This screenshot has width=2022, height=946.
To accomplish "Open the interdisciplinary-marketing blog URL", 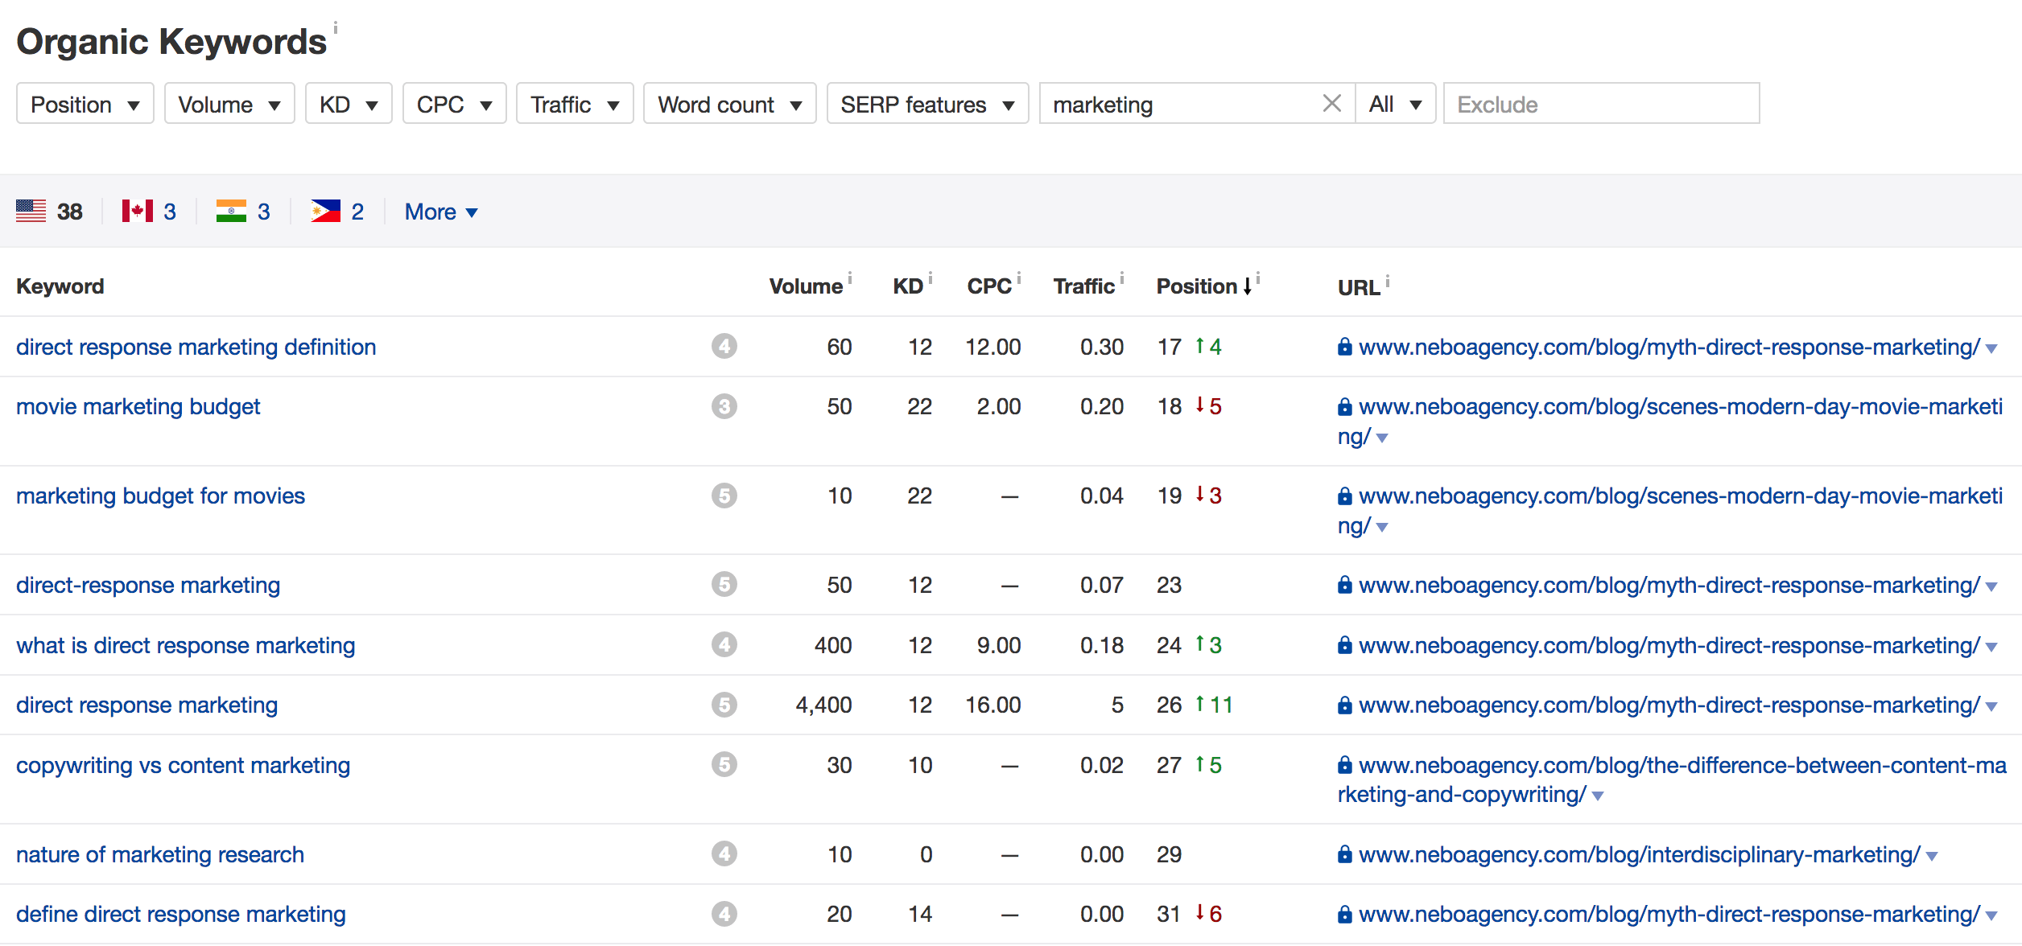I will (1639, 854).
